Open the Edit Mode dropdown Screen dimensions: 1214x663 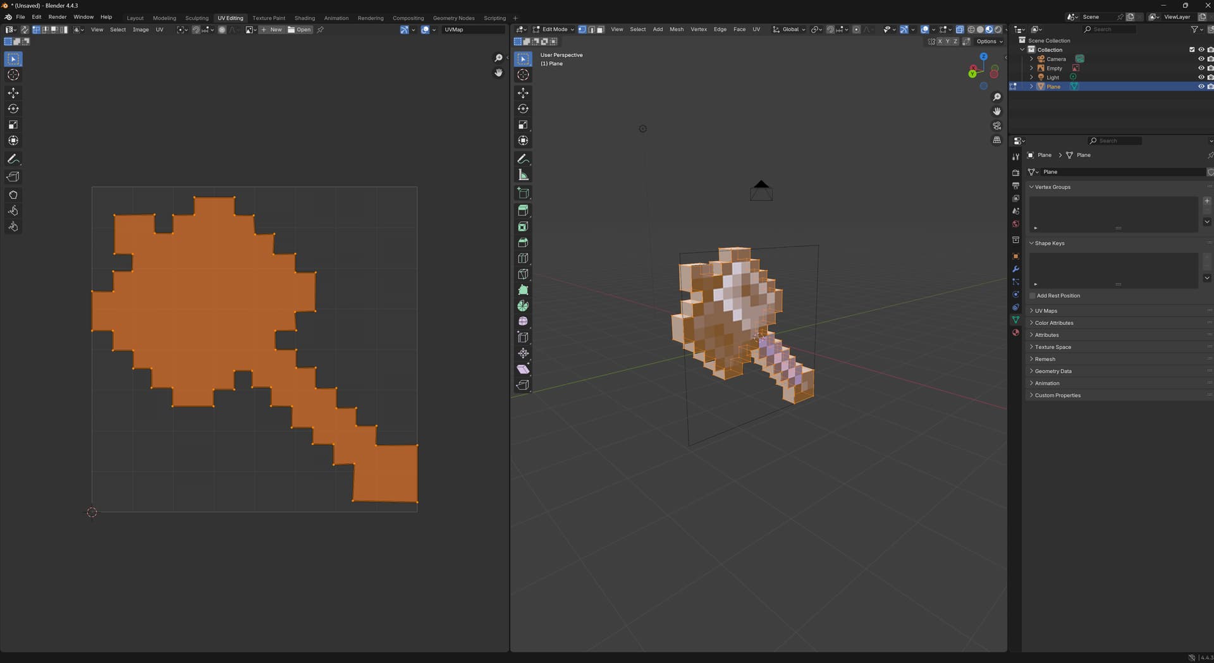click(553, 30)
